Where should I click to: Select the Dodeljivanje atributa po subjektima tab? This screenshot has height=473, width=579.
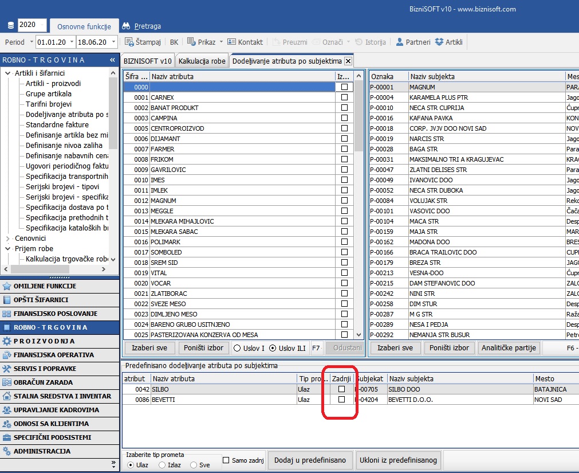(x=287, y=61)
